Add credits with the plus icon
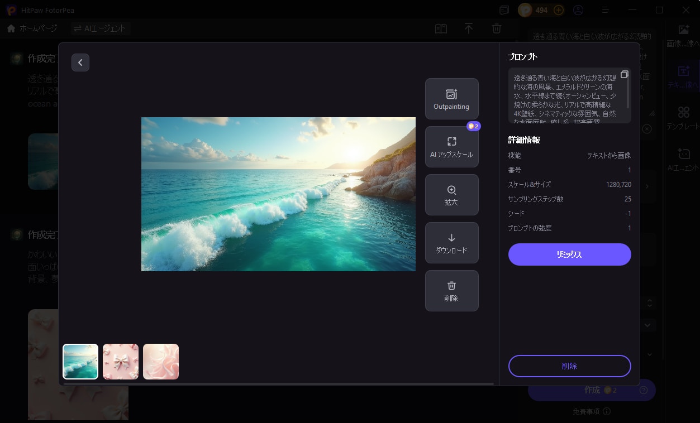 559,10
